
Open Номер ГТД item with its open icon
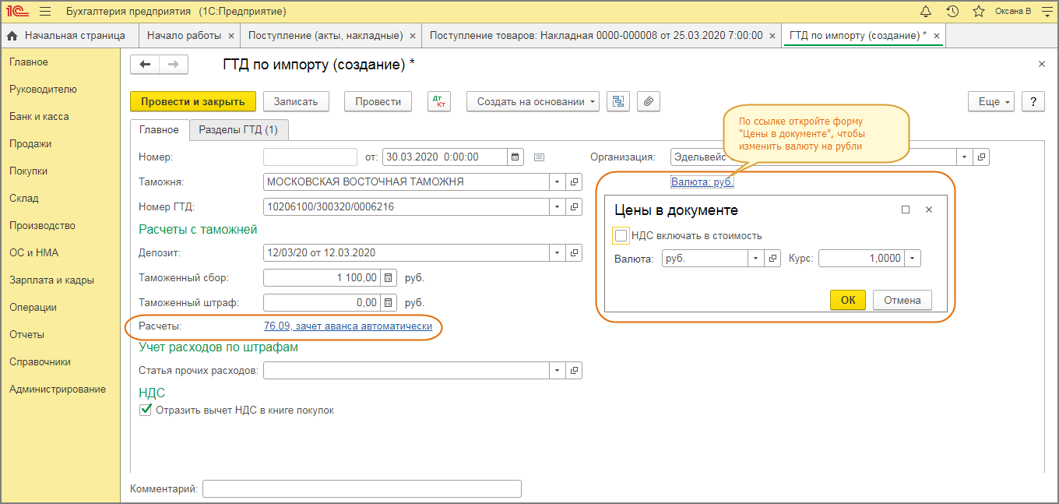click(575, 206)
